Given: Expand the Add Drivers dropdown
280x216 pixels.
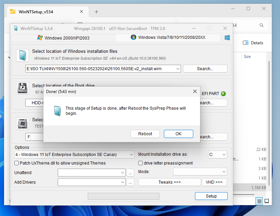Looking at the screenshot, I should coord(123,182).
